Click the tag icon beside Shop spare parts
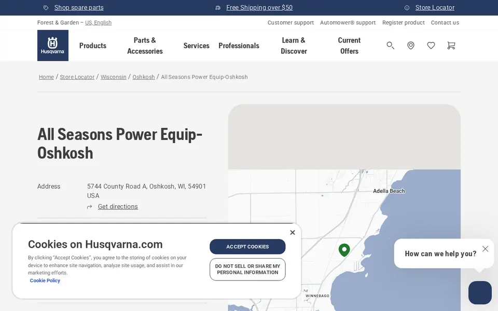The image size is (498, 311). (x=46, y=8)
